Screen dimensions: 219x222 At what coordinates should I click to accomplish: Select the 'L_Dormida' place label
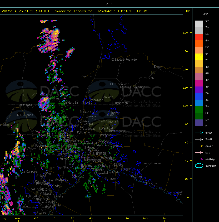[x=150, y=183]
